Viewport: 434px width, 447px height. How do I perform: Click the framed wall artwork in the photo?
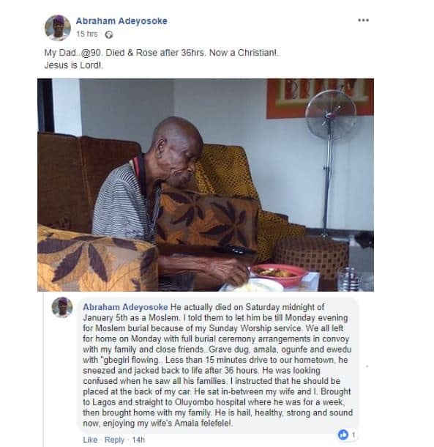320,98
